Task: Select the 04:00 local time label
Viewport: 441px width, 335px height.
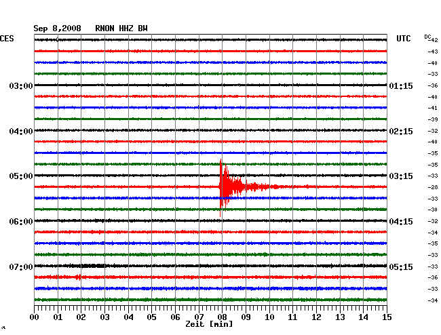Action: coord(21,132)
